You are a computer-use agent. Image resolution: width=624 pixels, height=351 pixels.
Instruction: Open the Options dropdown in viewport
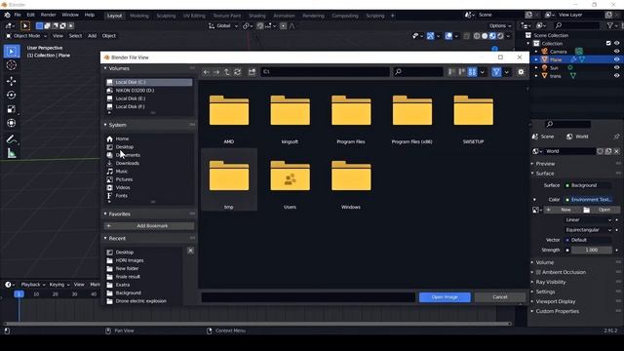(x=500, y=26)
